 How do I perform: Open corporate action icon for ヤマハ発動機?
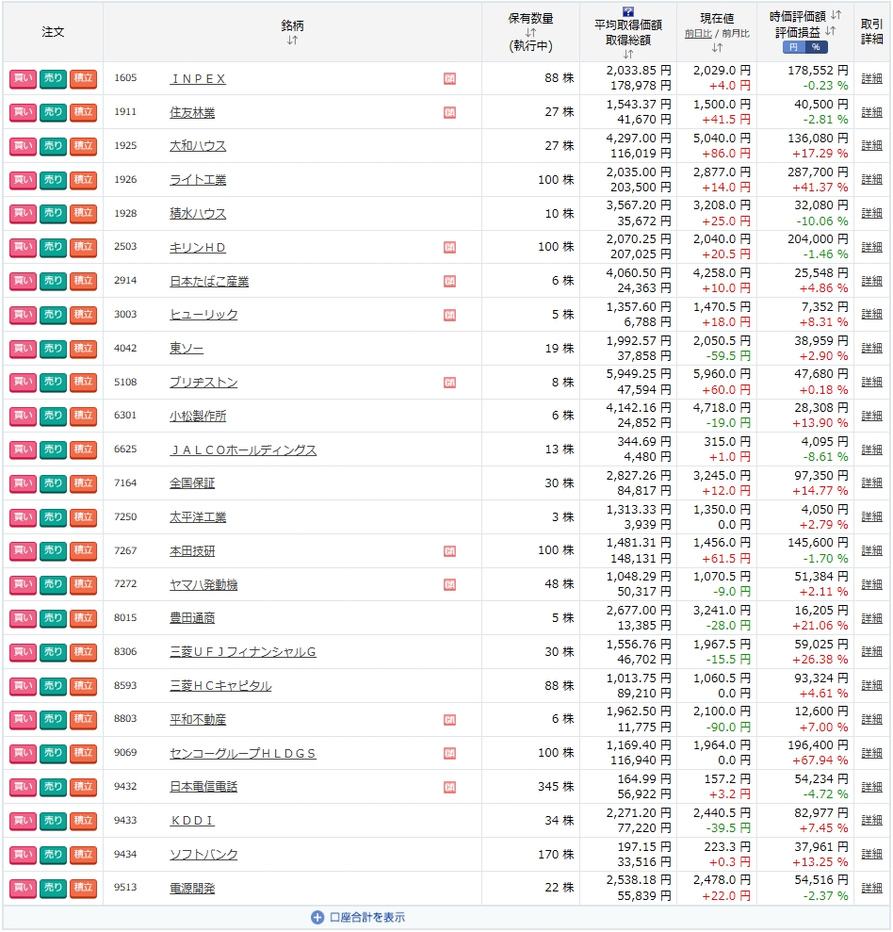[x=449, y=585]
